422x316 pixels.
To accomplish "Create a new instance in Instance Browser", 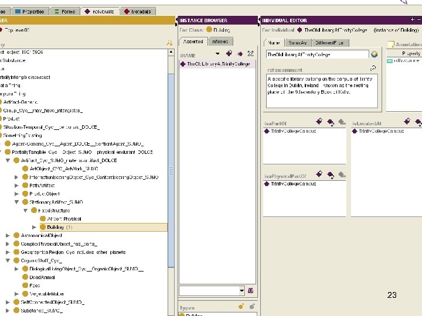I will [229, 53].
